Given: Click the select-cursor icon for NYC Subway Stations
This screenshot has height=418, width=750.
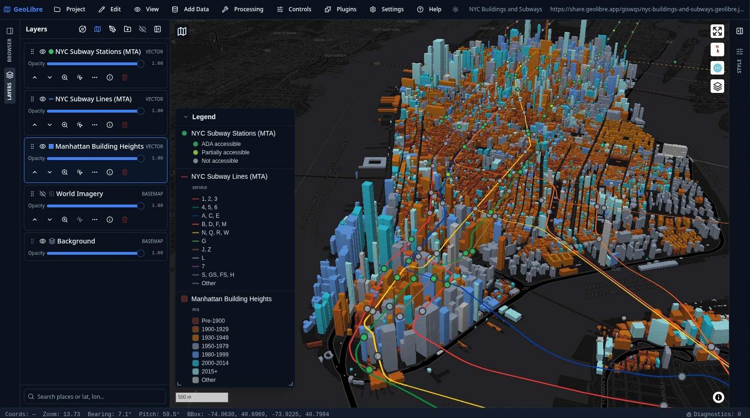Looking at the screenshot, I should pos(80,77).
